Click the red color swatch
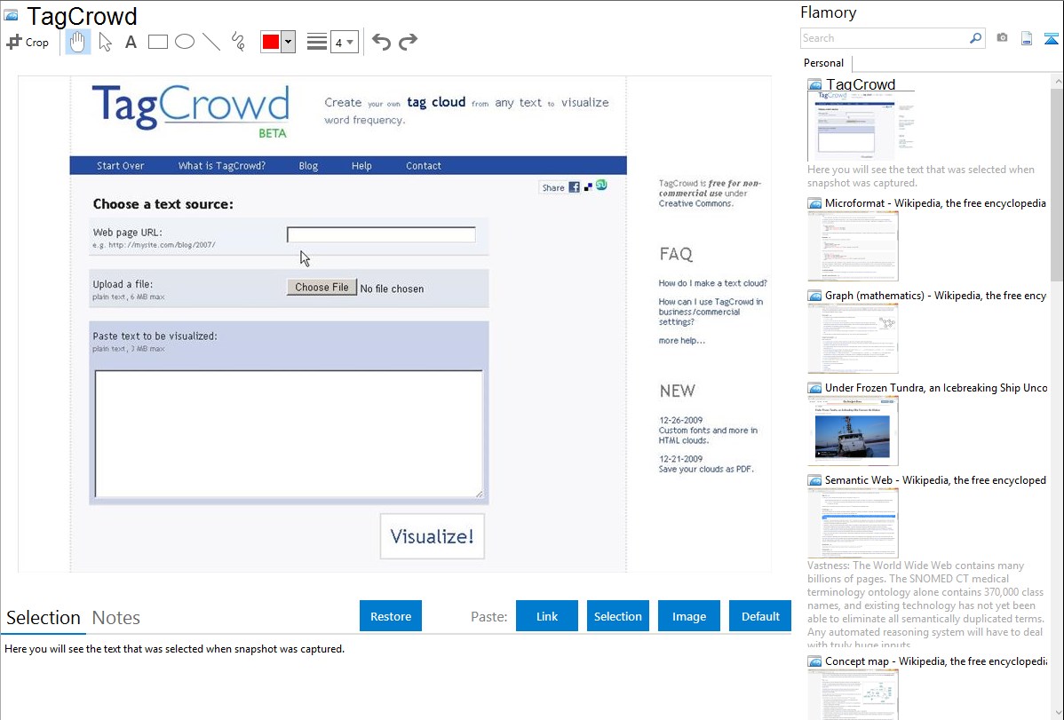1064x720 pixels. pyautogui.click(x=271, y=42)
